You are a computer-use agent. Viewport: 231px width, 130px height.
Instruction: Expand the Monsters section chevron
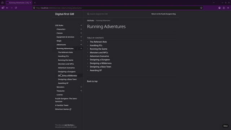(x=81, y=87)
